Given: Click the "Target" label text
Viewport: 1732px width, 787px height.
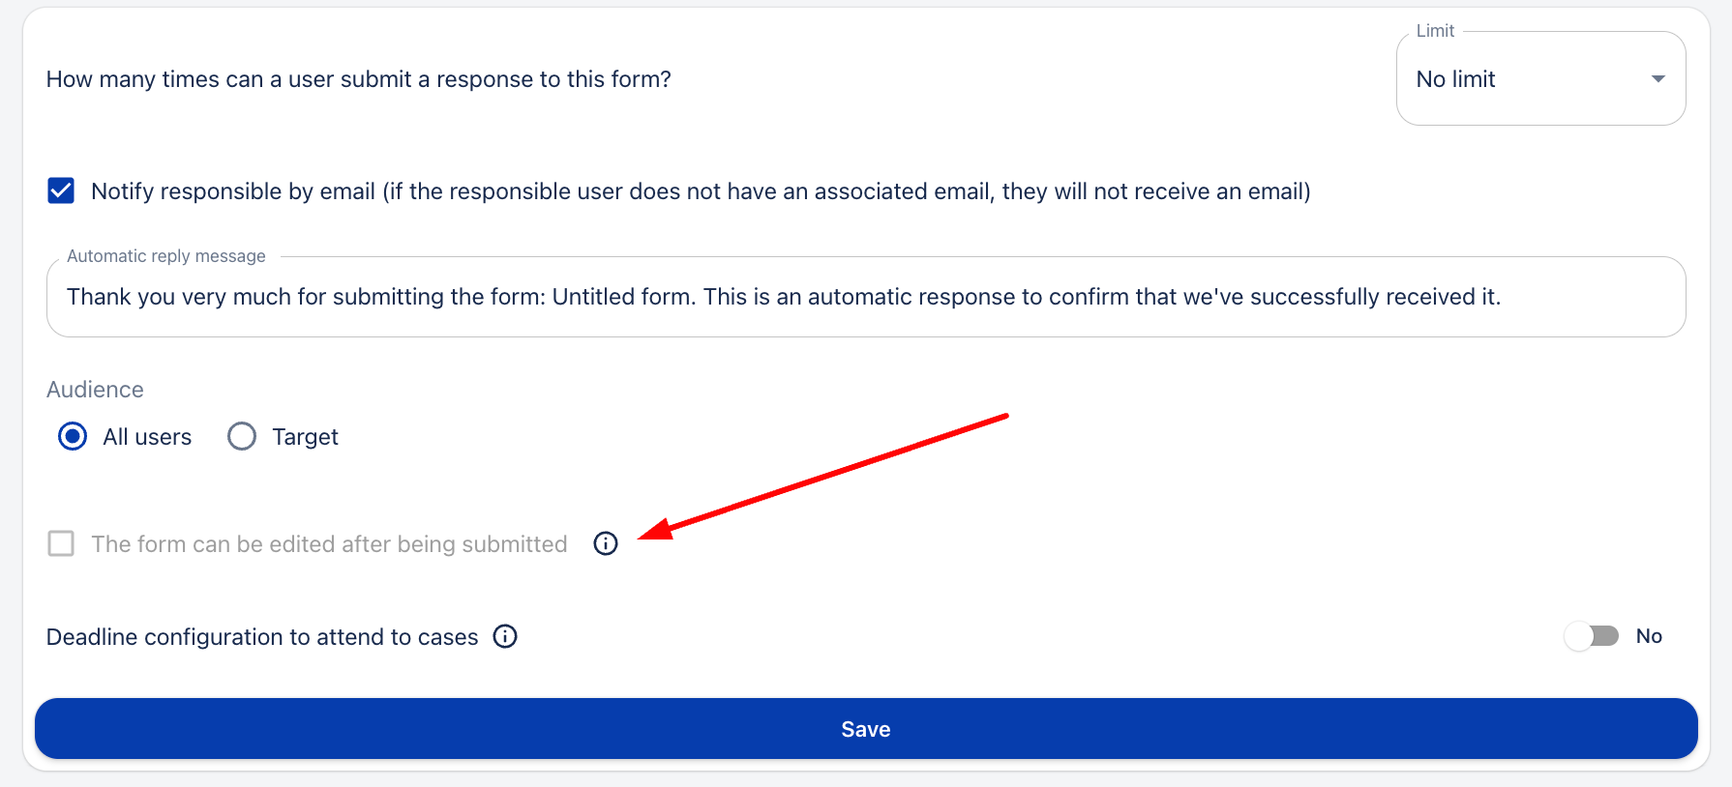Looking at the screenshot, I should pyautogui.click(x=305, y=437).
